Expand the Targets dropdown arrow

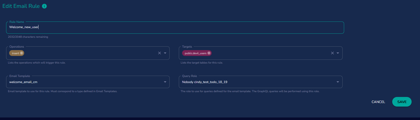[338, 53]
